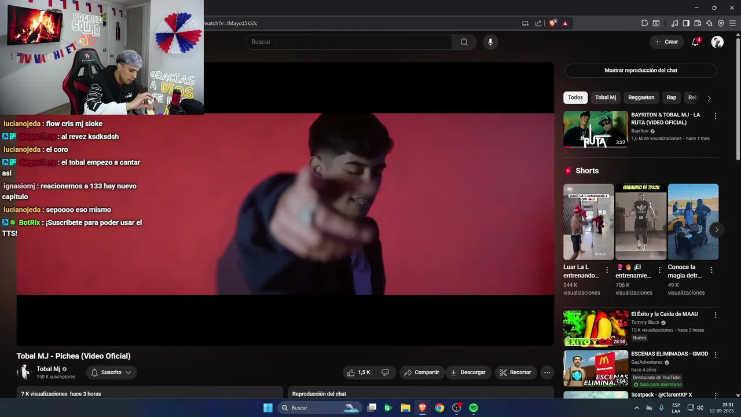Image resolution: width=741 pixels, height=417 pixels.
Task: Select the Todos filter chip
Action: pyautogui.click(x=575, y=98)
